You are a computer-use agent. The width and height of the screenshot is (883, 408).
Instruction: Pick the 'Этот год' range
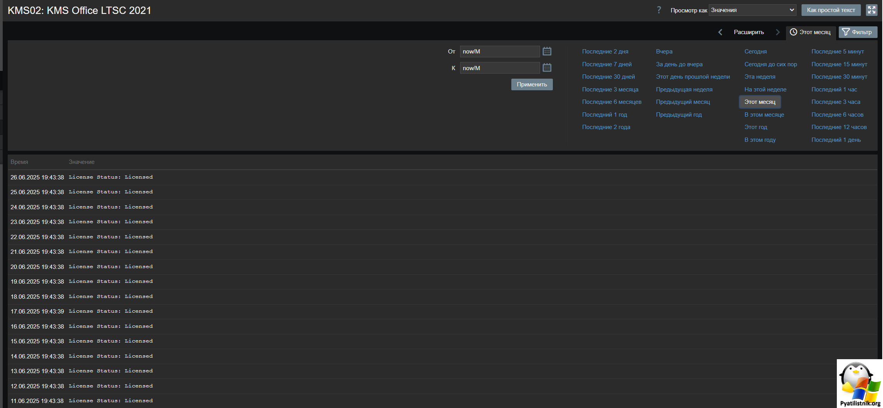click(x=756, y=127)
